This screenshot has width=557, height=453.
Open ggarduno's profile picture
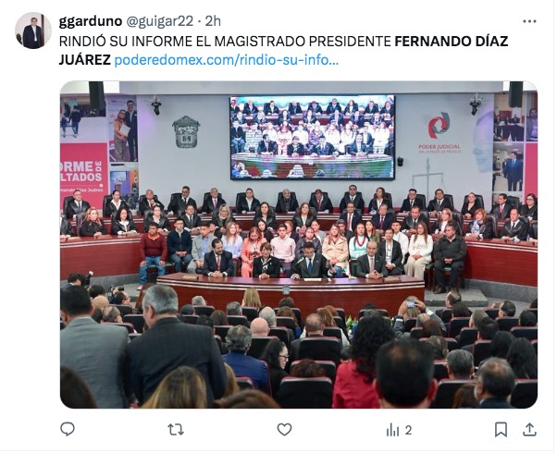pyautogui.click(x=33, y=31)
